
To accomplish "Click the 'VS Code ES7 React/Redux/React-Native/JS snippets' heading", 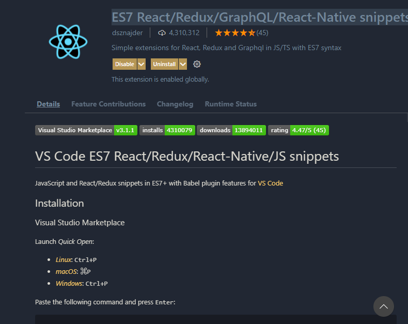I will point(187,156).
